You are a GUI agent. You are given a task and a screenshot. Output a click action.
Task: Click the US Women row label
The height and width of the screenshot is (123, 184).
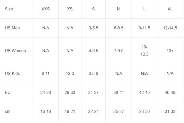click(15, 51)
